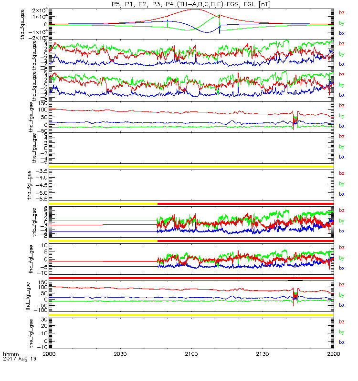
Task: Select the thb_fgl_gse y-axis label
Action: tap(34, 222)
